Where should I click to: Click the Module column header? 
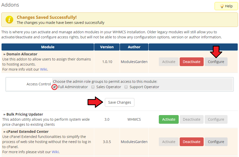[48, 47]
